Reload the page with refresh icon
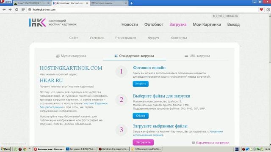Viewport: 271px width, 152px height. click(17, 10)
